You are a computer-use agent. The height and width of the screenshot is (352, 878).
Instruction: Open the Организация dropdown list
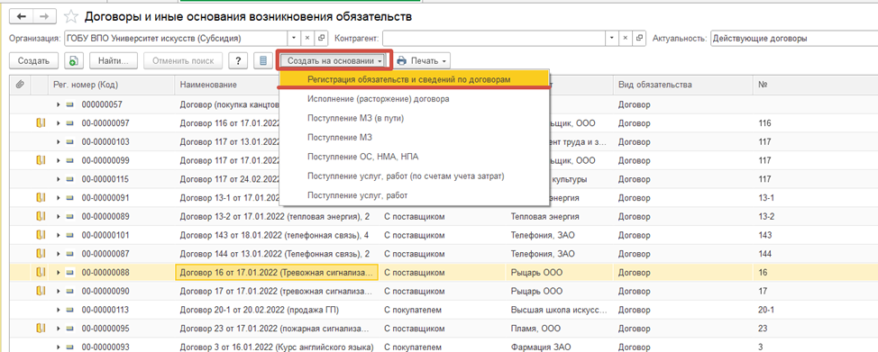(295, 38)
